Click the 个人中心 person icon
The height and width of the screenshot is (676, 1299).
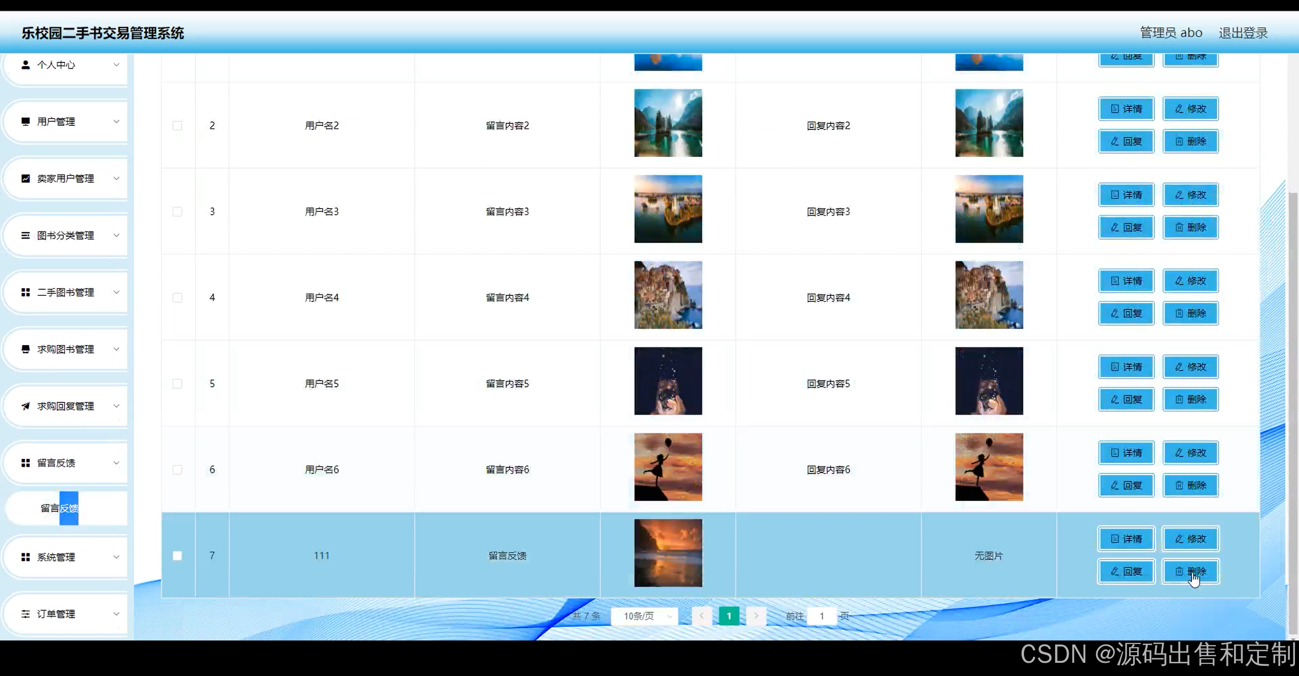[25, 65]
